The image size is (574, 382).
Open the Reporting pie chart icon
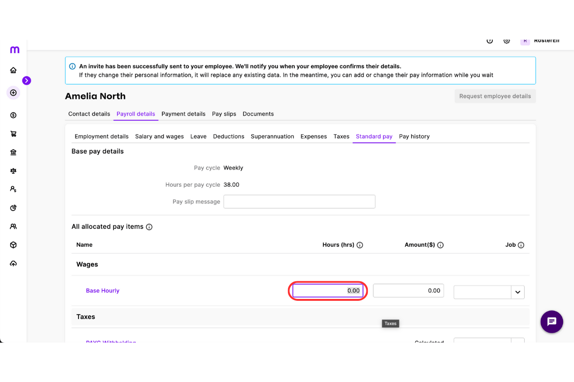click(x=14, y=207)
